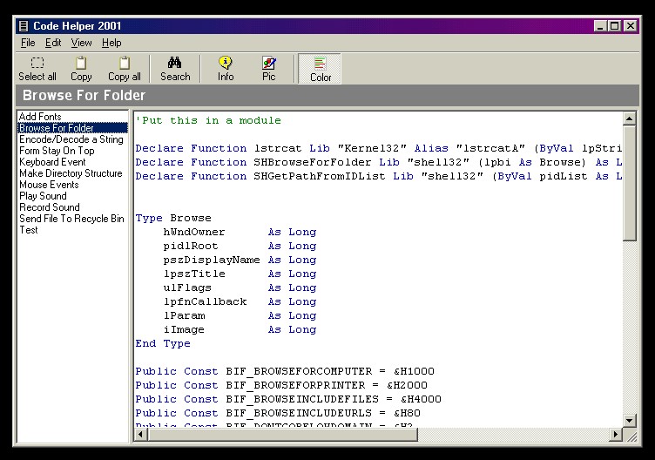Click the lpszTitle As Long line
Screen dimensions: 655x460
point(240,274)
